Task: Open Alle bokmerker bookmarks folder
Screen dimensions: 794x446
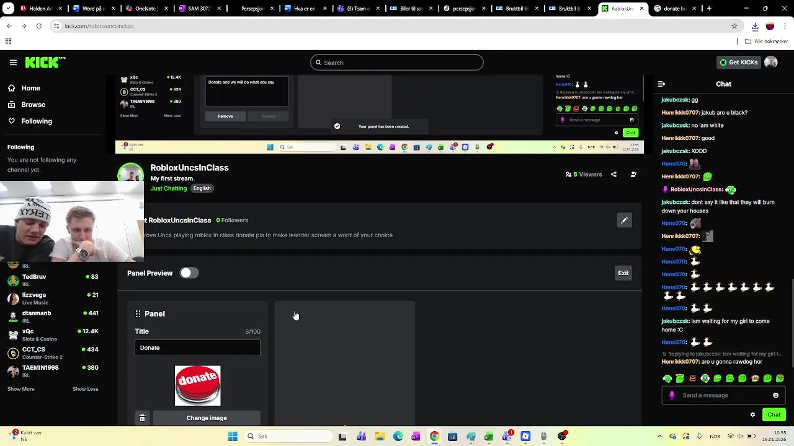Action: pyautogui.click(x=767, y=42)
